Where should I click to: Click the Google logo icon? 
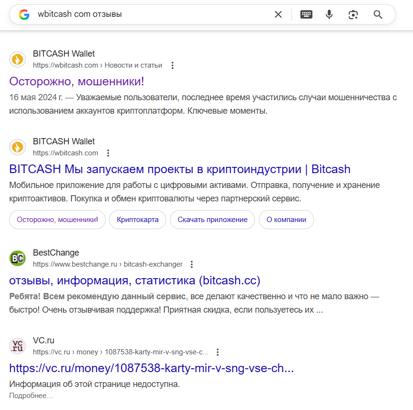[24, 14]
